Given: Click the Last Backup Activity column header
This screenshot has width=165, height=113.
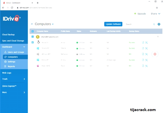Looking at the screenshot, I should click(114, 31).
